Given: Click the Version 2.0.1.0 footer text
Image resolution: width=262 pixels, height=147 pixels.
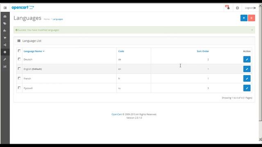Looking at the screenshot, I should pos(134,118).
